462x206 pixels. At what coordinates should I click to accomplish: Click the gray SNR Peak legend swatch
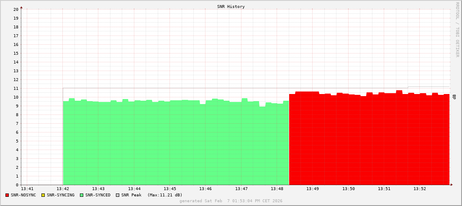coord(118,195)
